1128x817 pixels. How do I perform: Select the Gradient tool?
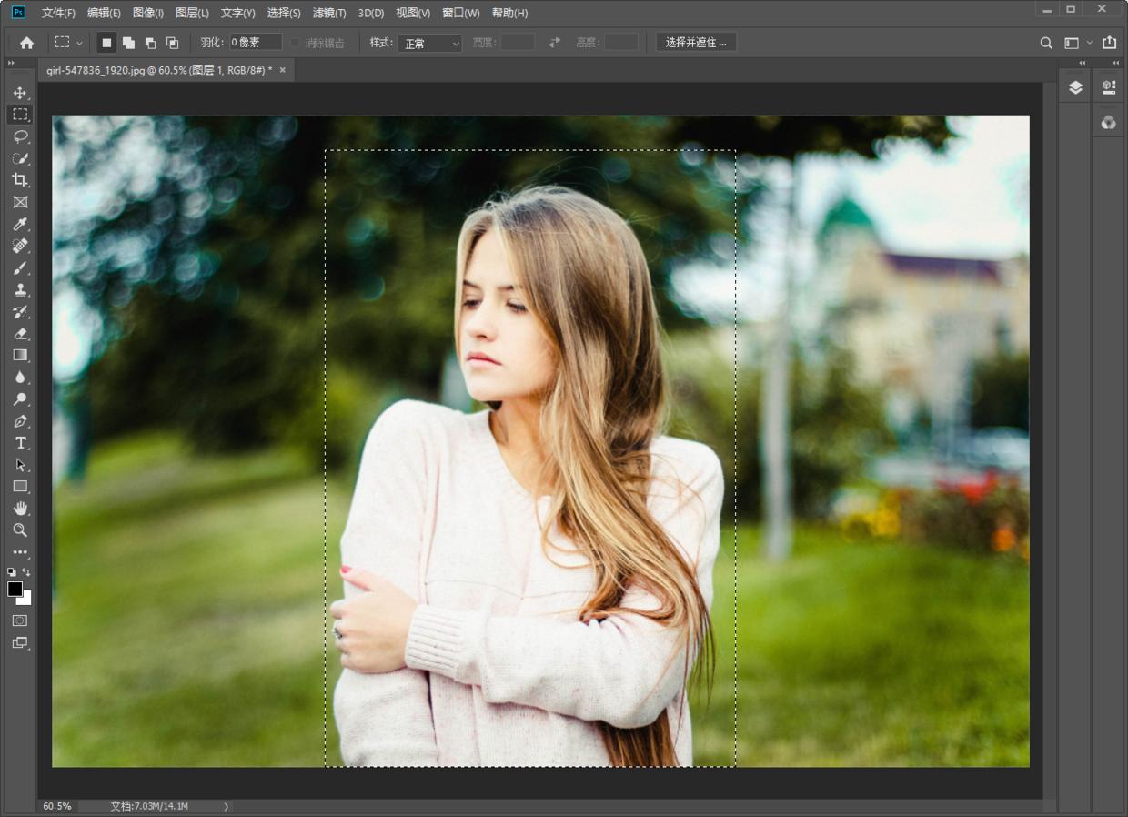click(x=20, y=355)
